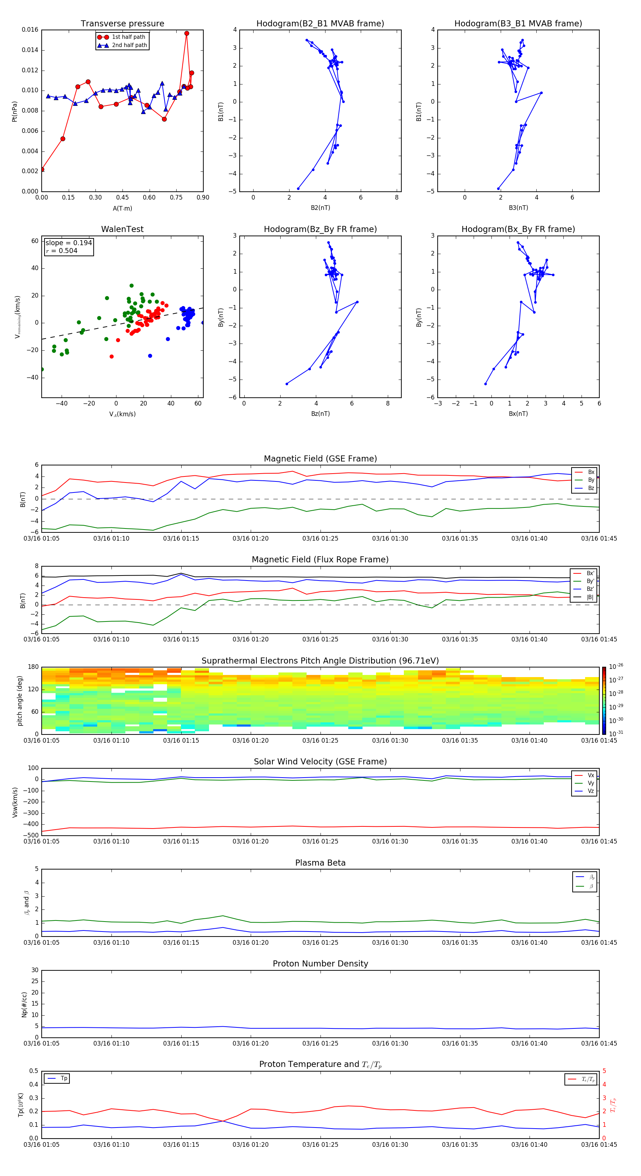Click the '1st half path' legend entry
The height and width of the screenshot is (1176, 641).
122,37
